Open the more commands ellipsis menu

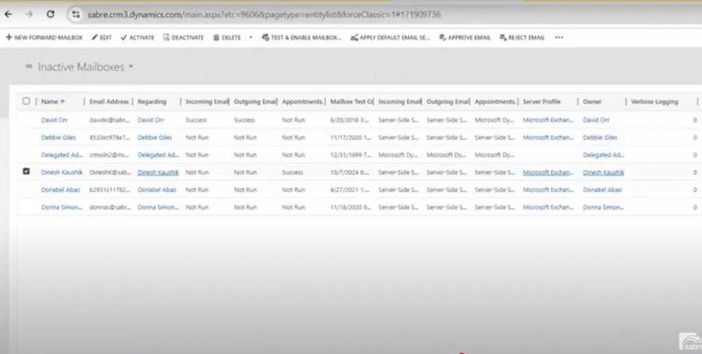coord(559,38)
